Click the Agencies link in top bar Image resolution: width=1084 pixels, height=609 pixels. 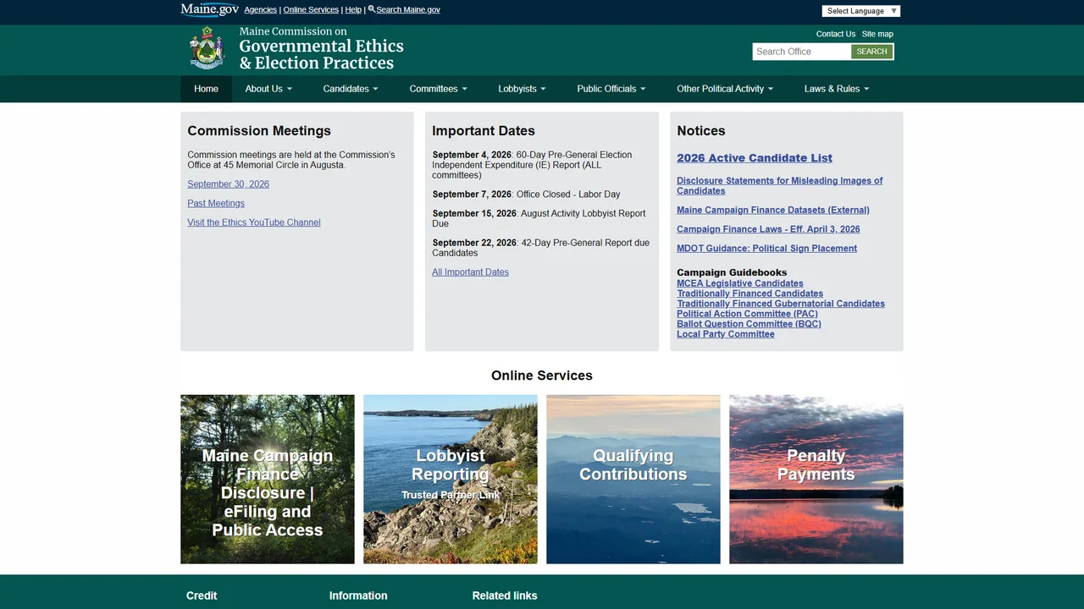point(261,10)
